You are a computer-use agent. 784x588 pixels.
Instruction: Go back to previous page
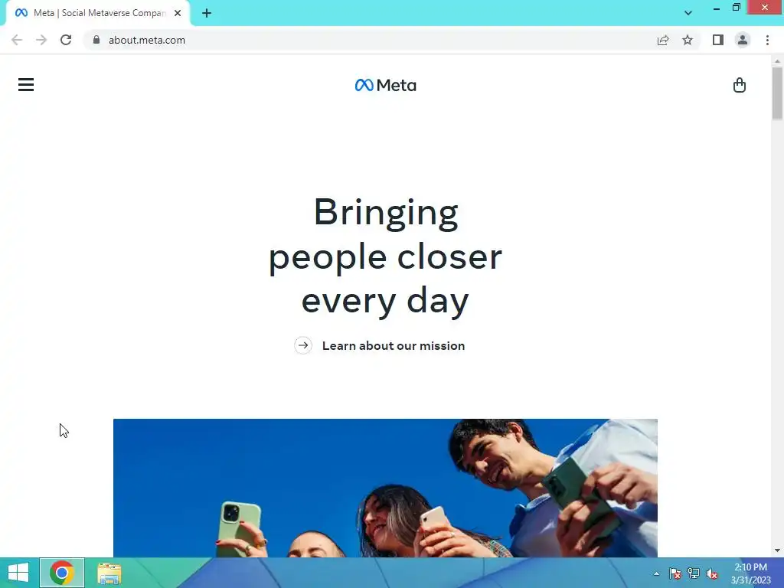click(17, 40)
